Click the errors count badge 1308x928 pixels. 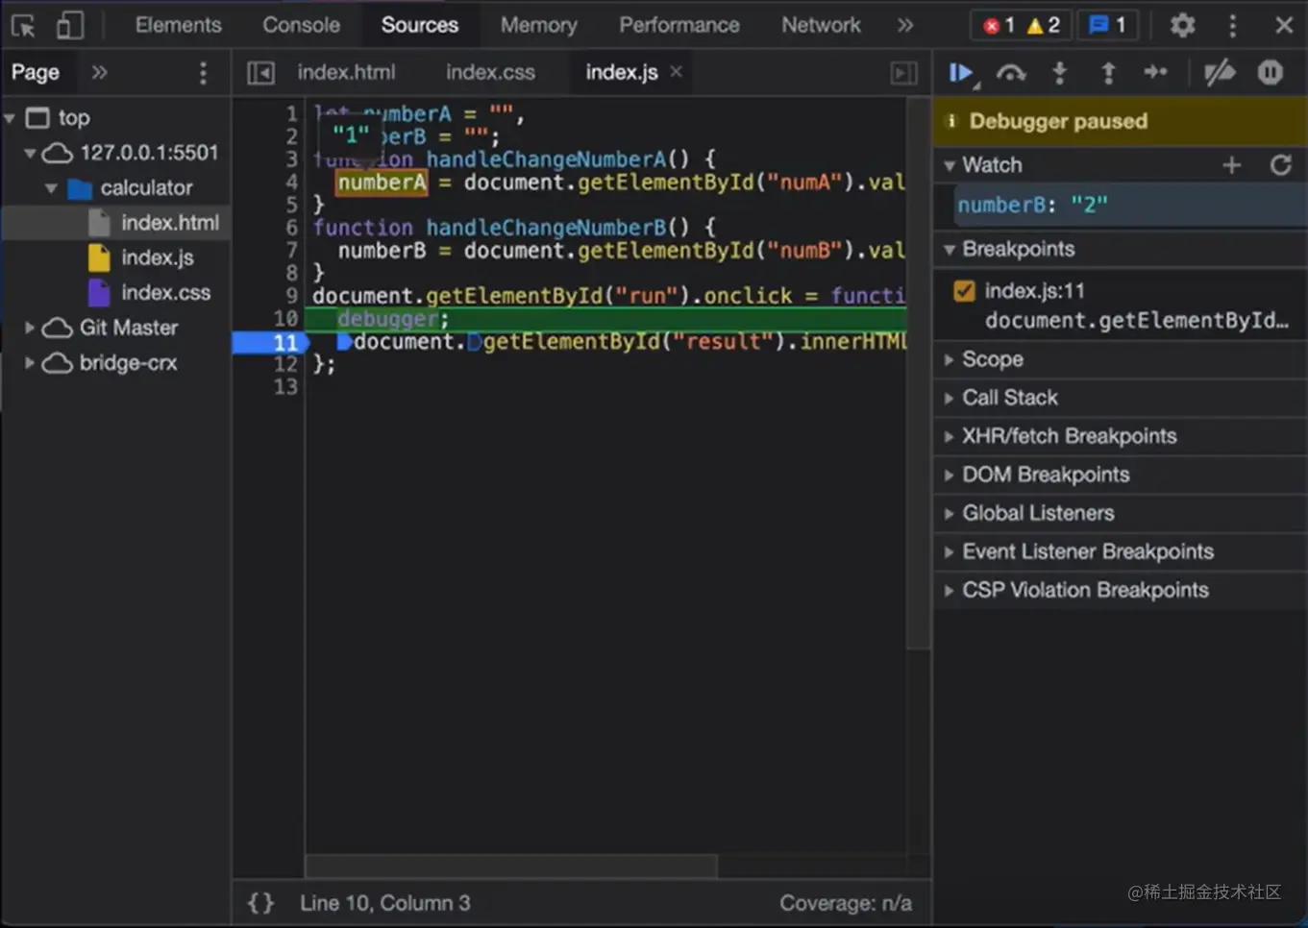click(1000, 26)
